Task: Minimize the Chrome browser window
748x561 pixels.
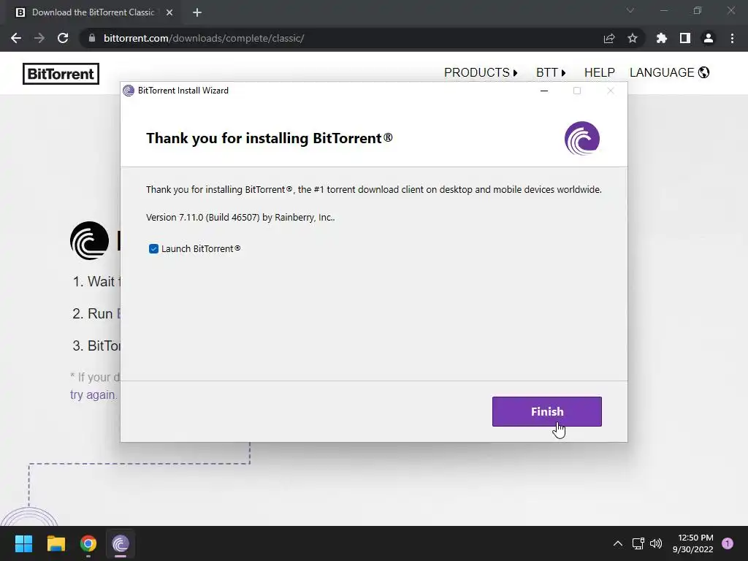Action: pyautogui.click(x=663, y=10)
